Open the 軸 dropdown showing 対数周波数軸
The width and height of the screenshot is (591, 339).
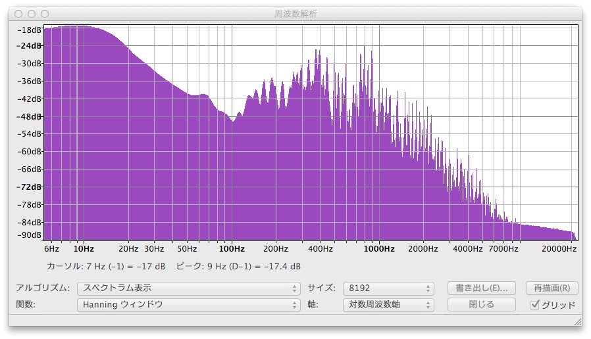tap(388, 304)
